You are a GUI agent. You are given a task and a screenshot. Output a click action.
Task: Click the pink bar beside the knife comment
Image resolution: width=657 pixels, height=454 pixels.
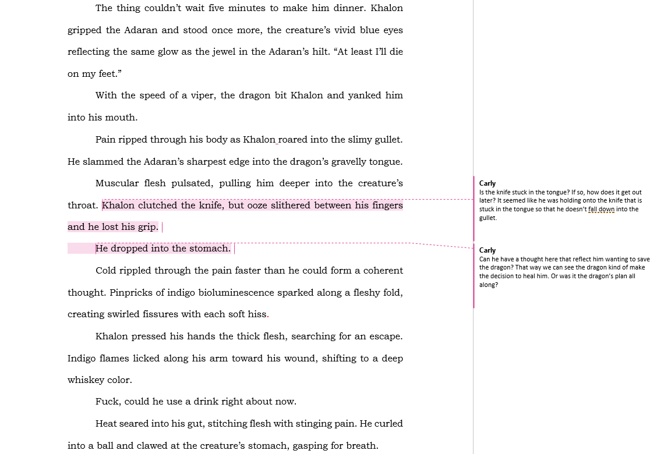(474, 208)
